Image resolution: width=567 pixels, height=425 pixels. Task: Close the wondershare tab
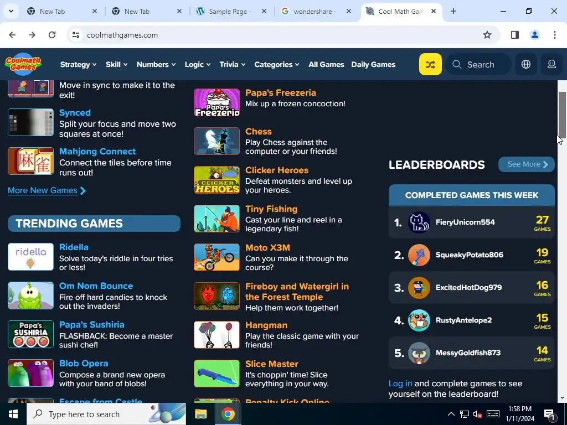[x=349, y=11]
